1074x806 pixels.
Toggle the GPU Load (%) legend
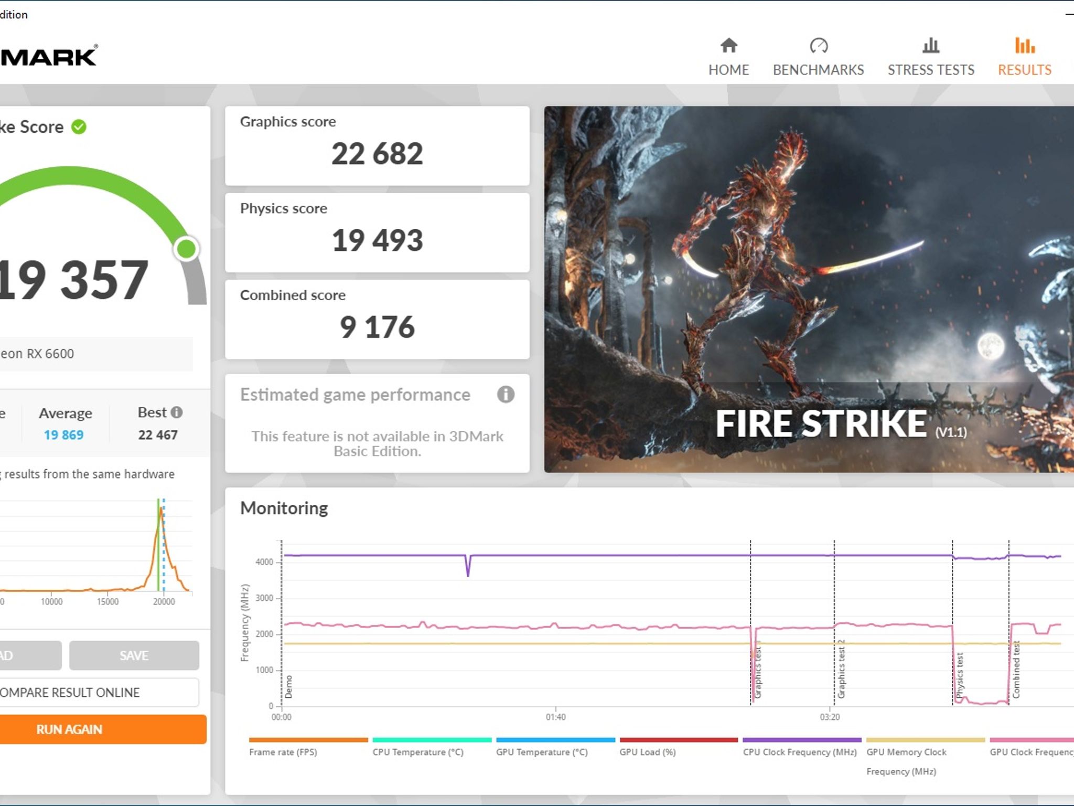pyautogui.click(x=679, y=747)
